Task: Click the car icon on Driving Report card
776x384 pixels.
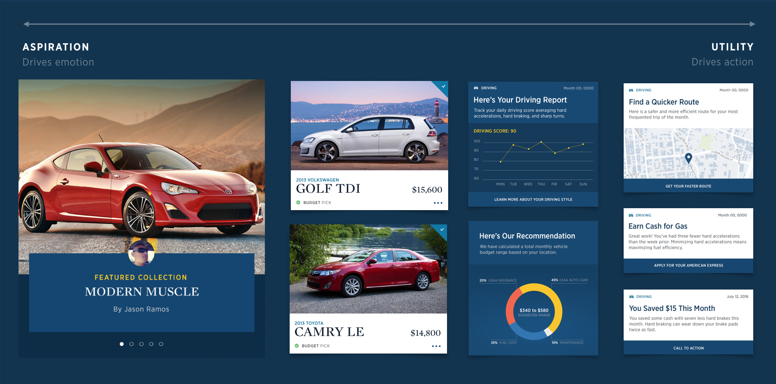Action: coord(476,88)
